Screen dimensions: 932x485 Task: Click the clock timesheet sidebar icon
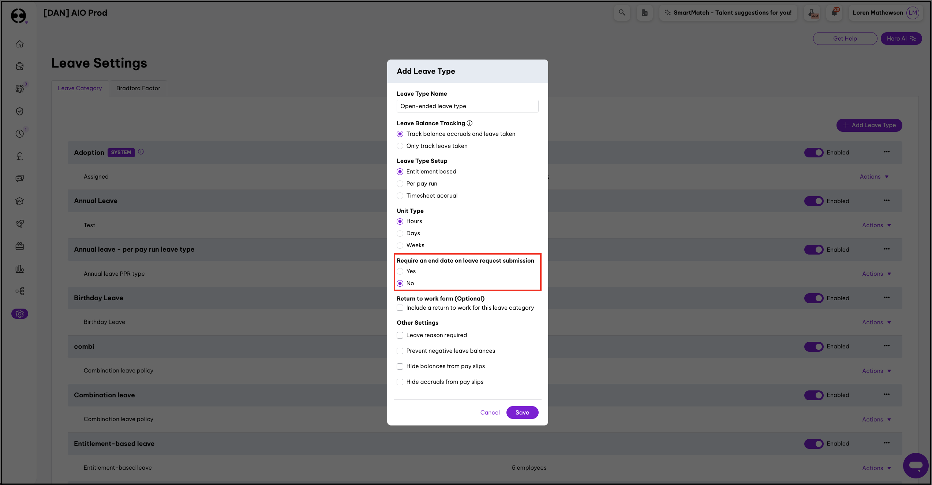coord(20,134)
